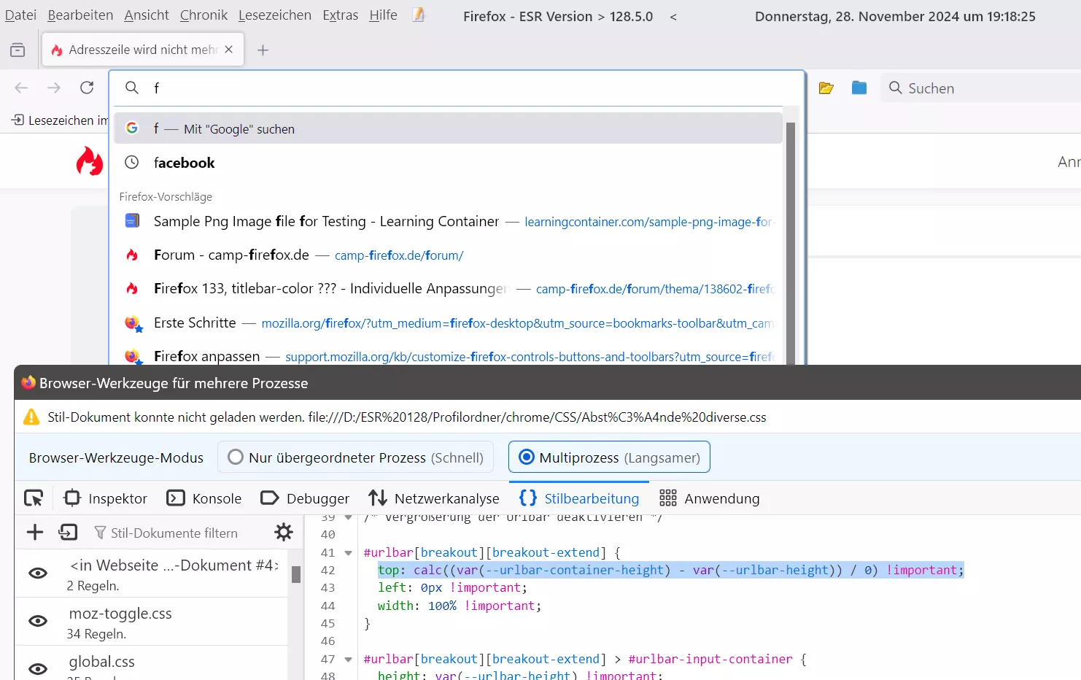
Task: Click the open folder icon in toolbar
Action: click(x=826, y=88)
